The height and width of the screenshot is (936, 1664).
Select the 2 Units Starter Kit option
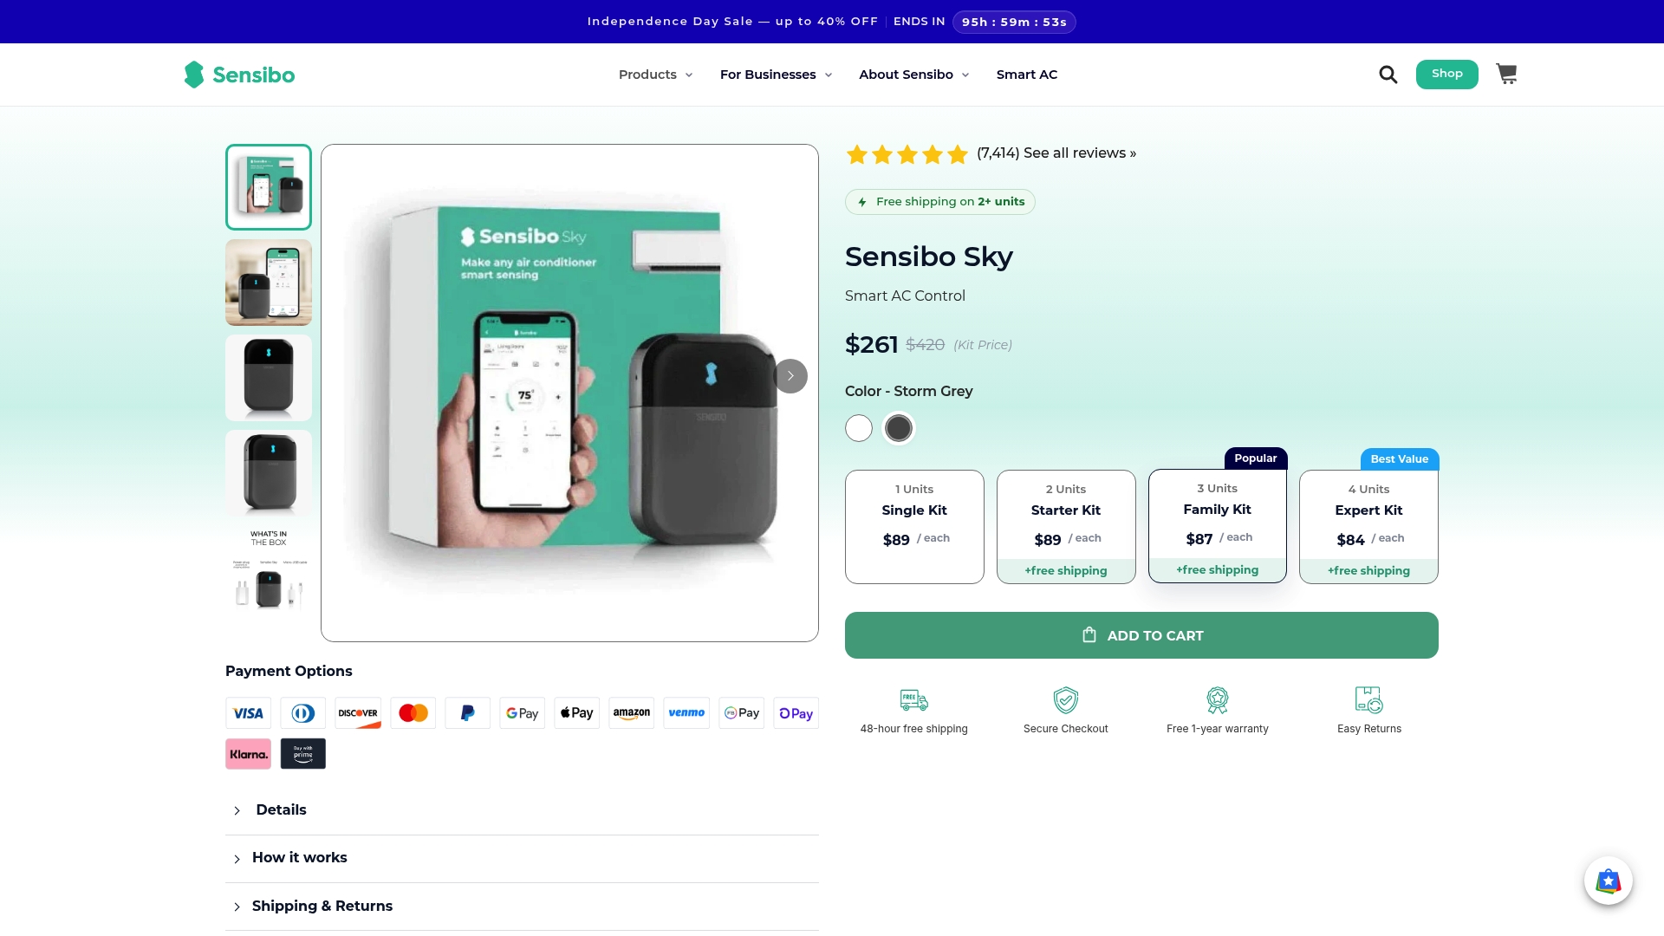1066,527
